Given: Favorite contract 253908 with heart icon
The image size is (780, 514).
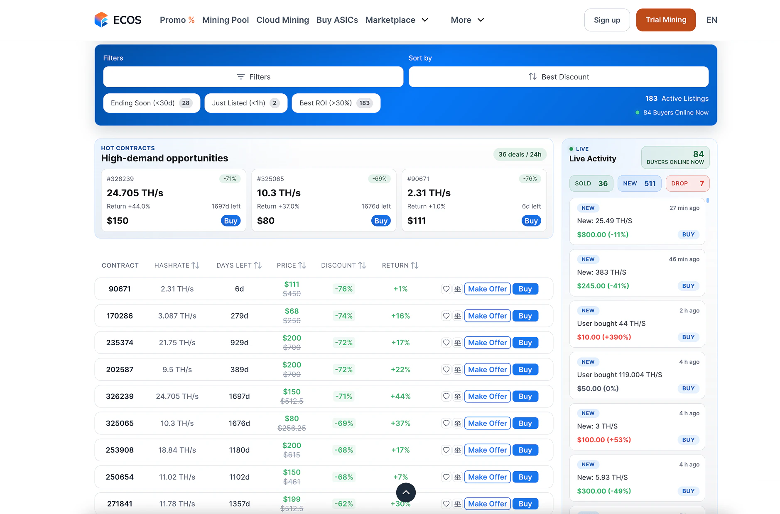Looking at the screenshot, I should click(446, 450).
